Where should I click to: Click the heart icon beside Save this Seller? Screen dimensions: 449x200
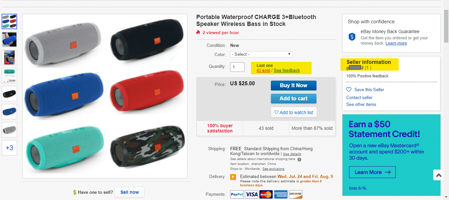pos(349,90)
